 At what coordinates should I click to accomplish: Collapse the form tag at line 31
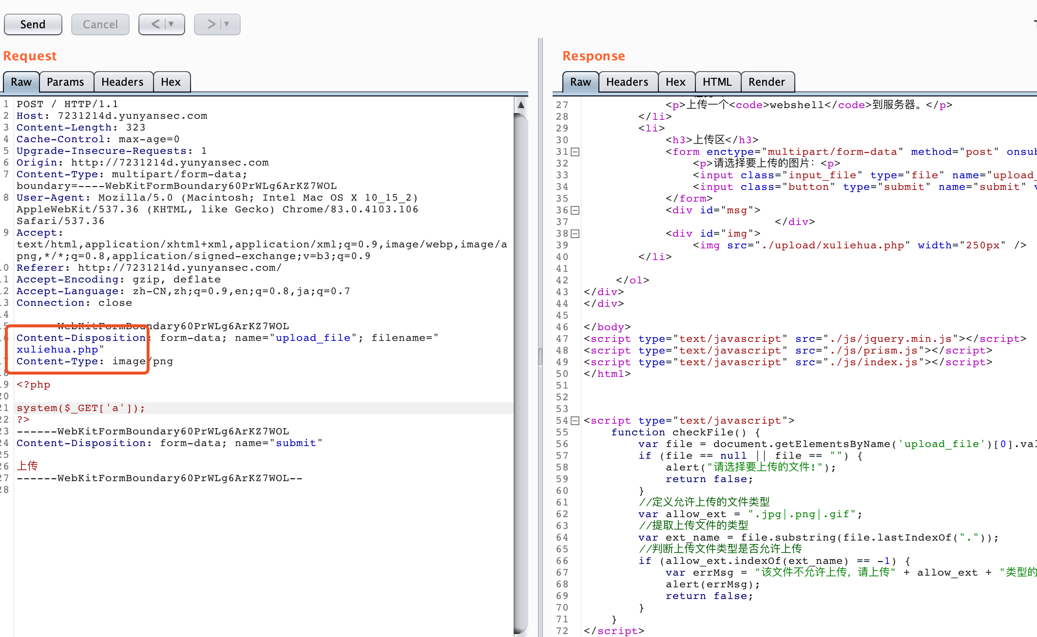(576, 152)
